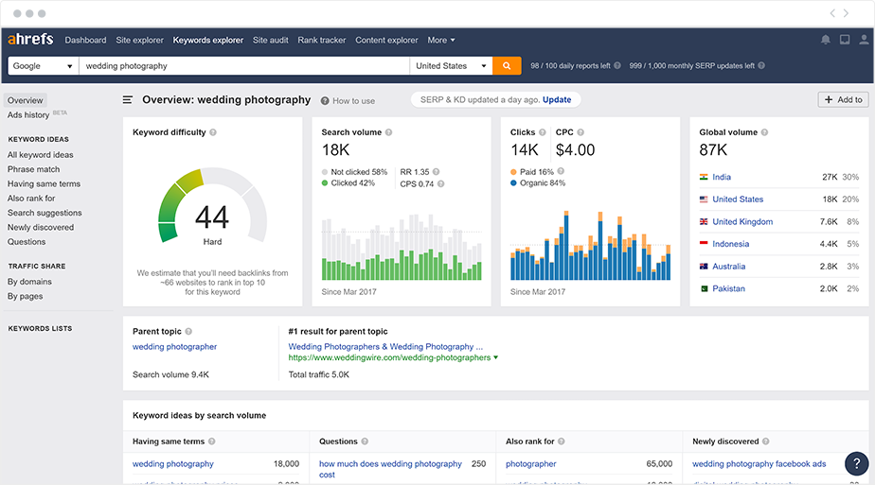Click the United Kingdom country link
The image size is (875, 485).
pyautogui.click(x=742, y=221)
